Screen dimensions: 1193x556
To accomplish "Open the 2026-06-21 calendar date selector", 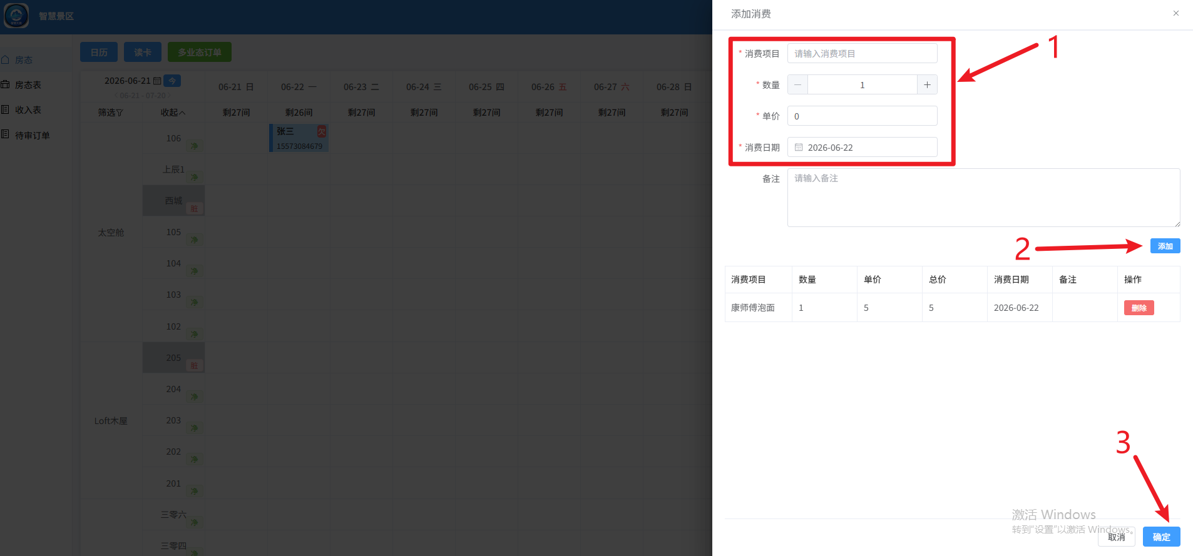I will (x=132, y=81).
